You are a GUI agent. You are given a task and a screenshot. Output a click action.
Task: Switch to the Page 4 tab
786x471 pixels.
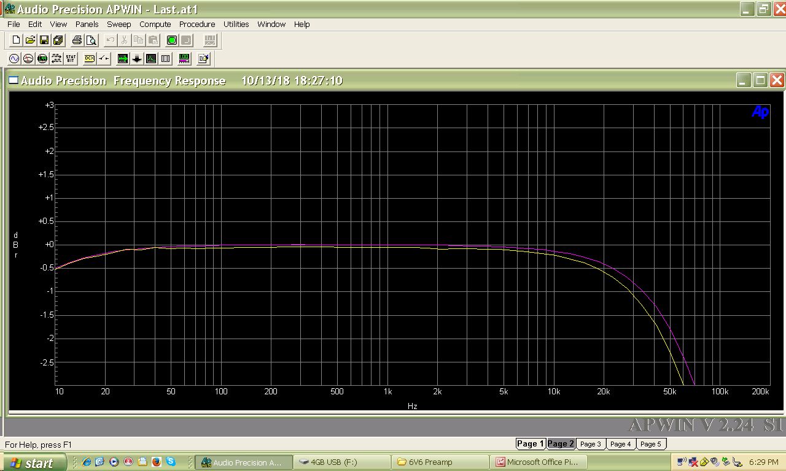(621, 444)
